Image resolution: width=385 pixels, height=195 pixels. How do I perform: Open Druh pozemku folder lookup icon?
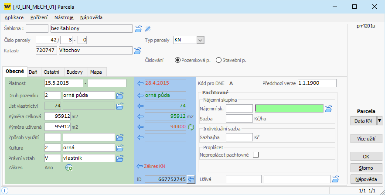coord(120,96)
